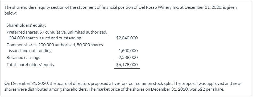Viewport: 253px width, 97px height.
Task: Click the 'Retained earnings' row label
Action: [23, 57]
